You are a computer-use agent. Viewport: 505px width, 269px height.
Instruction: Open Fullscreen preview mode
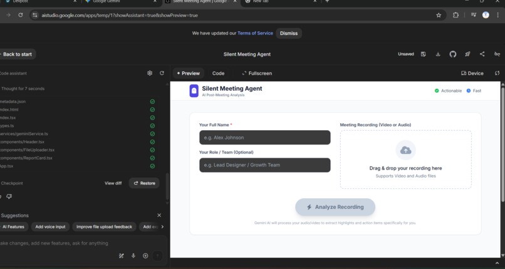coord(257,73)
